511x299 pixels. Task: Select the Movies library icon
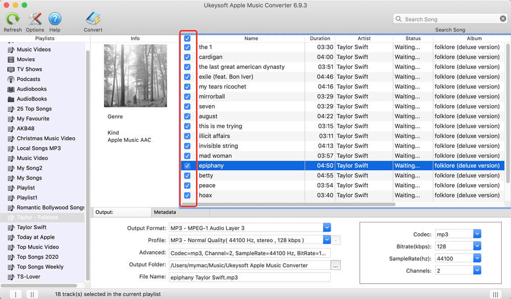tap(11, 60)
